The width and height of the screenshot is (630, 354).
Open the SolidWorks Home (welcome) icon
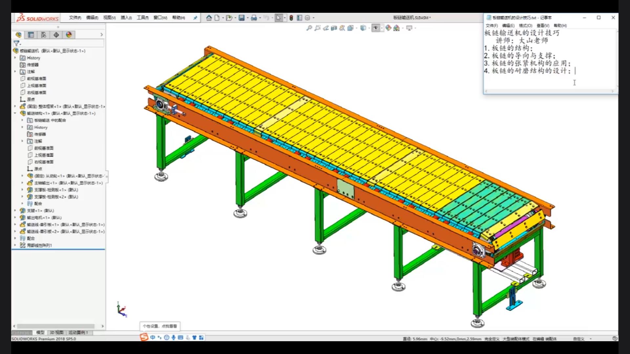tap(209, 18)
